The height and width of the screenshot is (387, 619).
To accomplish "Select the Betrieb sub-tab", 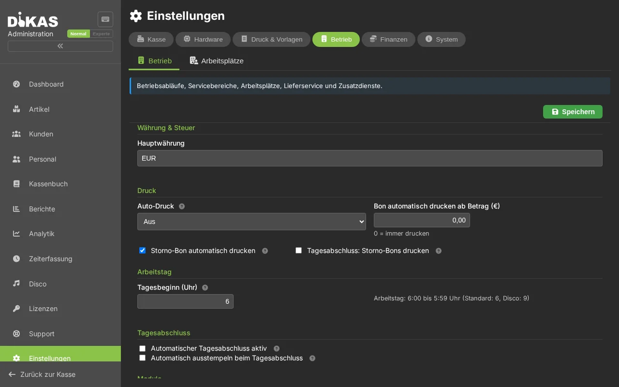I will (154, 61).
